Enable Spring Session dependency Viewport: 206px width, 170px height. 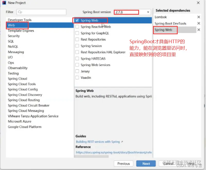click(77, 46)
